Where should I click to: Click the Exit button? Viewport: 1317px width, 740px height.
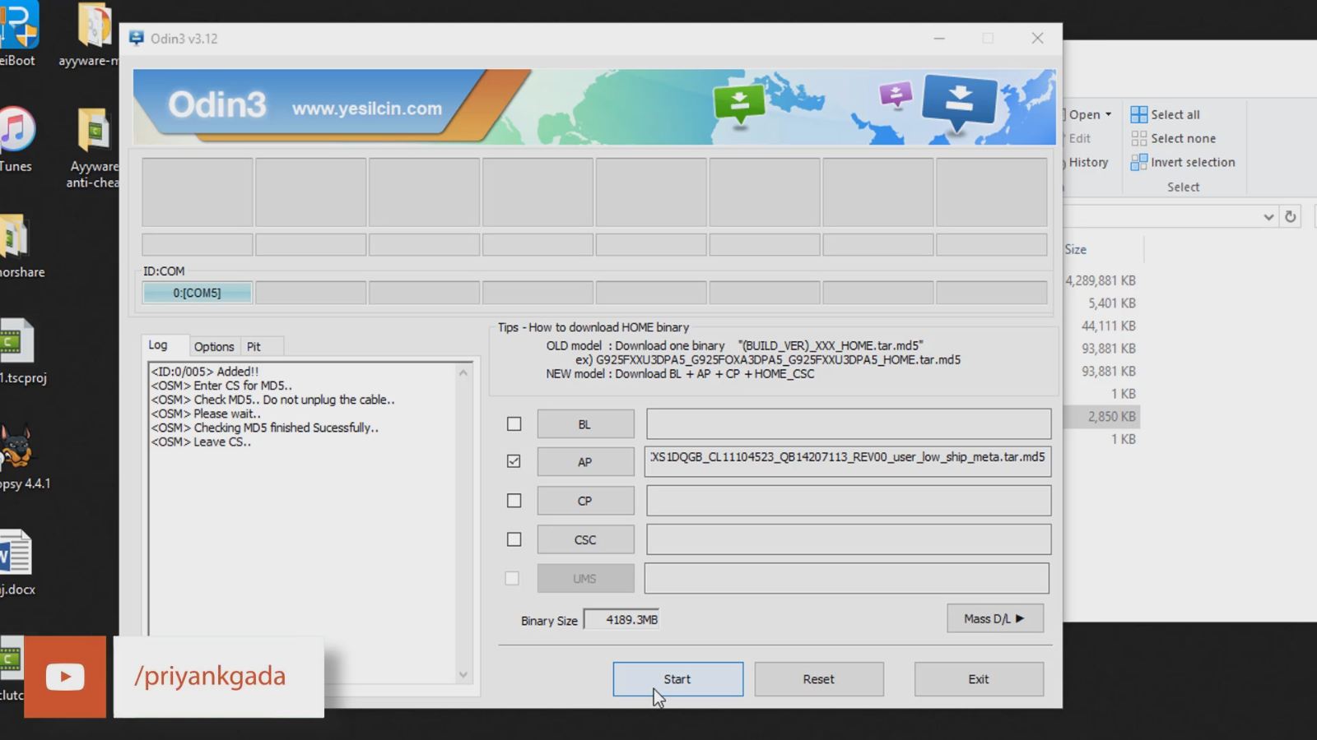pyautogui.click(x=979, y=679)
